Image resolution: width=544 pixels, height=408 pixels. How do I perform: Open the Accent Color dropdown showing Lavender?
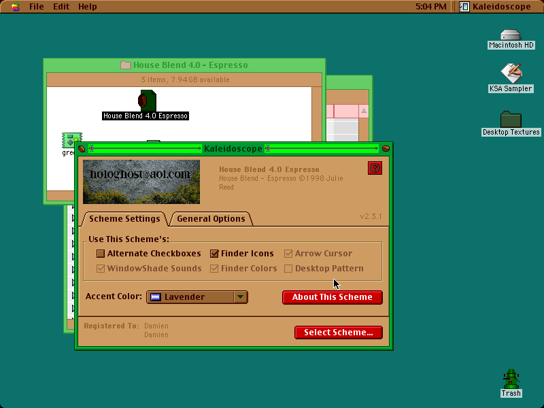197,297
